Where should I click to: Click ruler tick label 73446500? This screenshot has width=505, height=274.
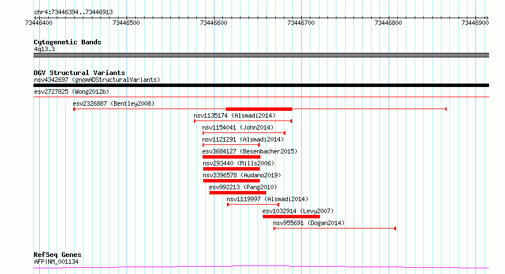tap(126, 23)
